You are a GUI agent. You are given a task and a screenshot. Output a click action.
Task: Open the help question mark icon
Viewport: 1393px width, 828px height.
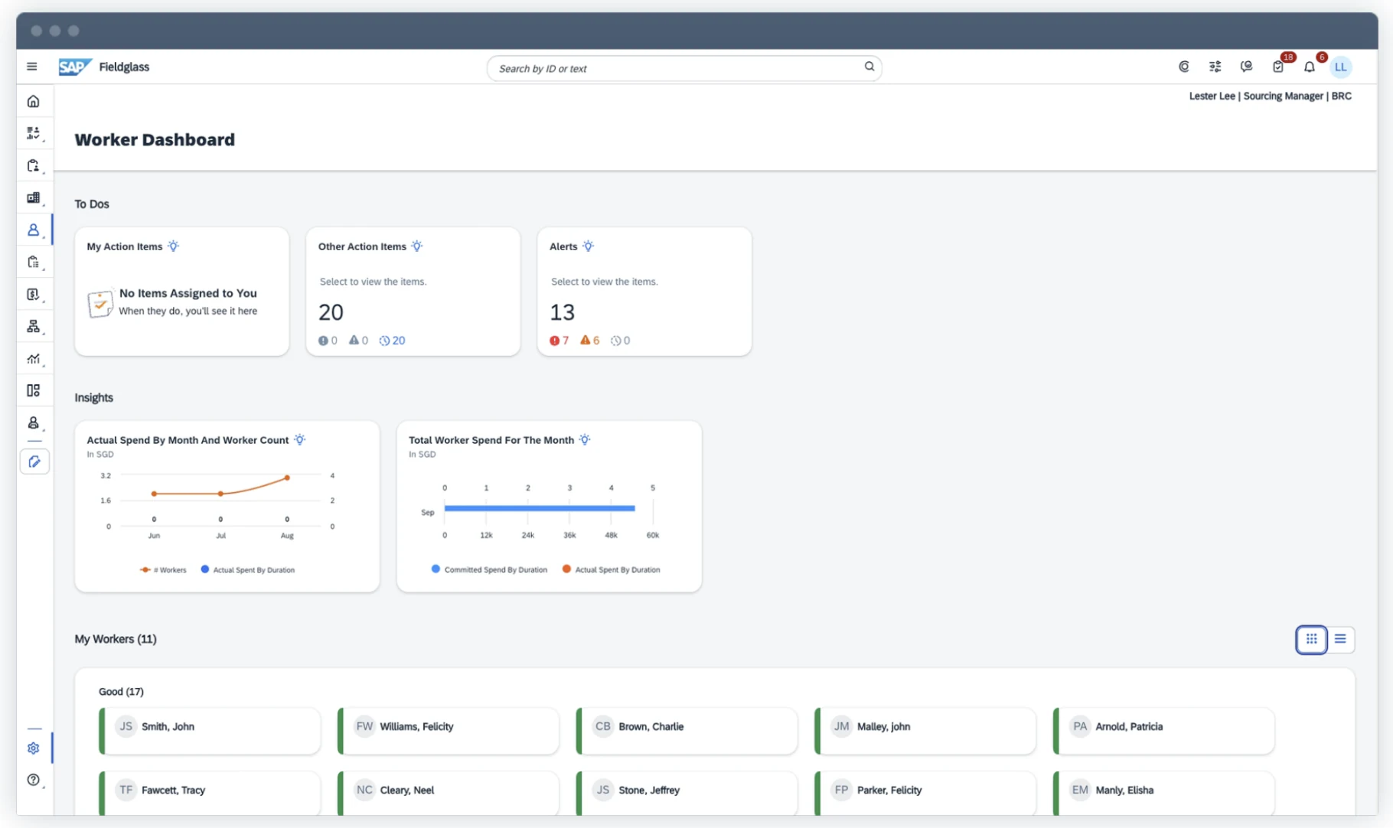[33, 780]
